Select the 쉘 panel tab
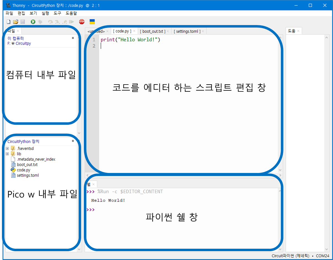The height and width of the screenshot is (260, 333). click(89, 184)
